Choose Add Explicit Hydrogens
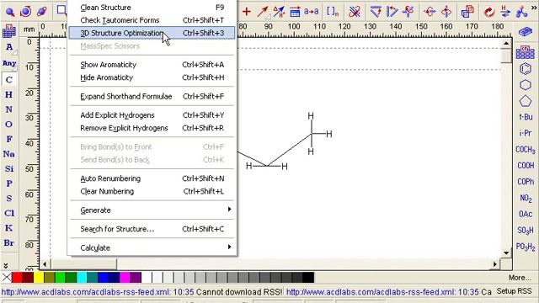This screenshot has height=303, width=539. [x=152, y=115]
